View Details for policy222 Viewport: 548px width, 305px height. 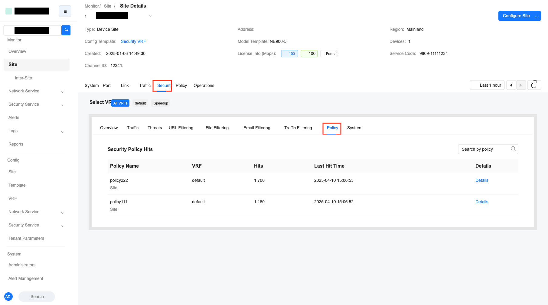click(x=482, y=180)
